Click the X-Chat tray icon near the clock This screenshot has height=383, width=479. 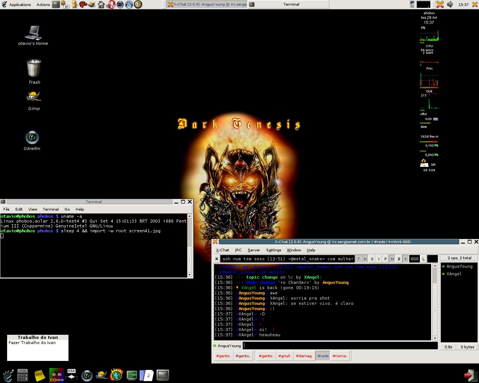(440, 4)
